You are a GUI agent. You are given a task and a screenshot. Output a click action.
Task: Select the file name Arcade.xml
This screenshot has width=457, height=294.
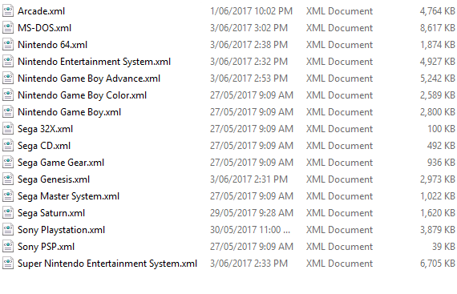tap(42, 11)
